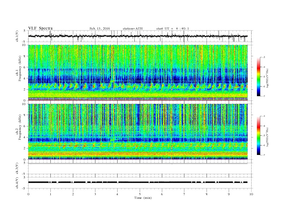
Task: Click the "-3" tick on the ch.1 colorbar
Action: [264, 57]
